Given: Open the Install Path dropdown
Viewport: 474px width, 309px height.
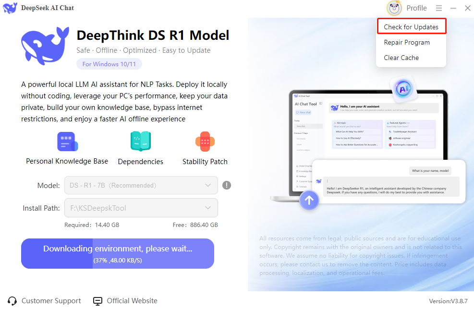Looking at the screenshot, I should pyautogui.click(x=141, y=208).
